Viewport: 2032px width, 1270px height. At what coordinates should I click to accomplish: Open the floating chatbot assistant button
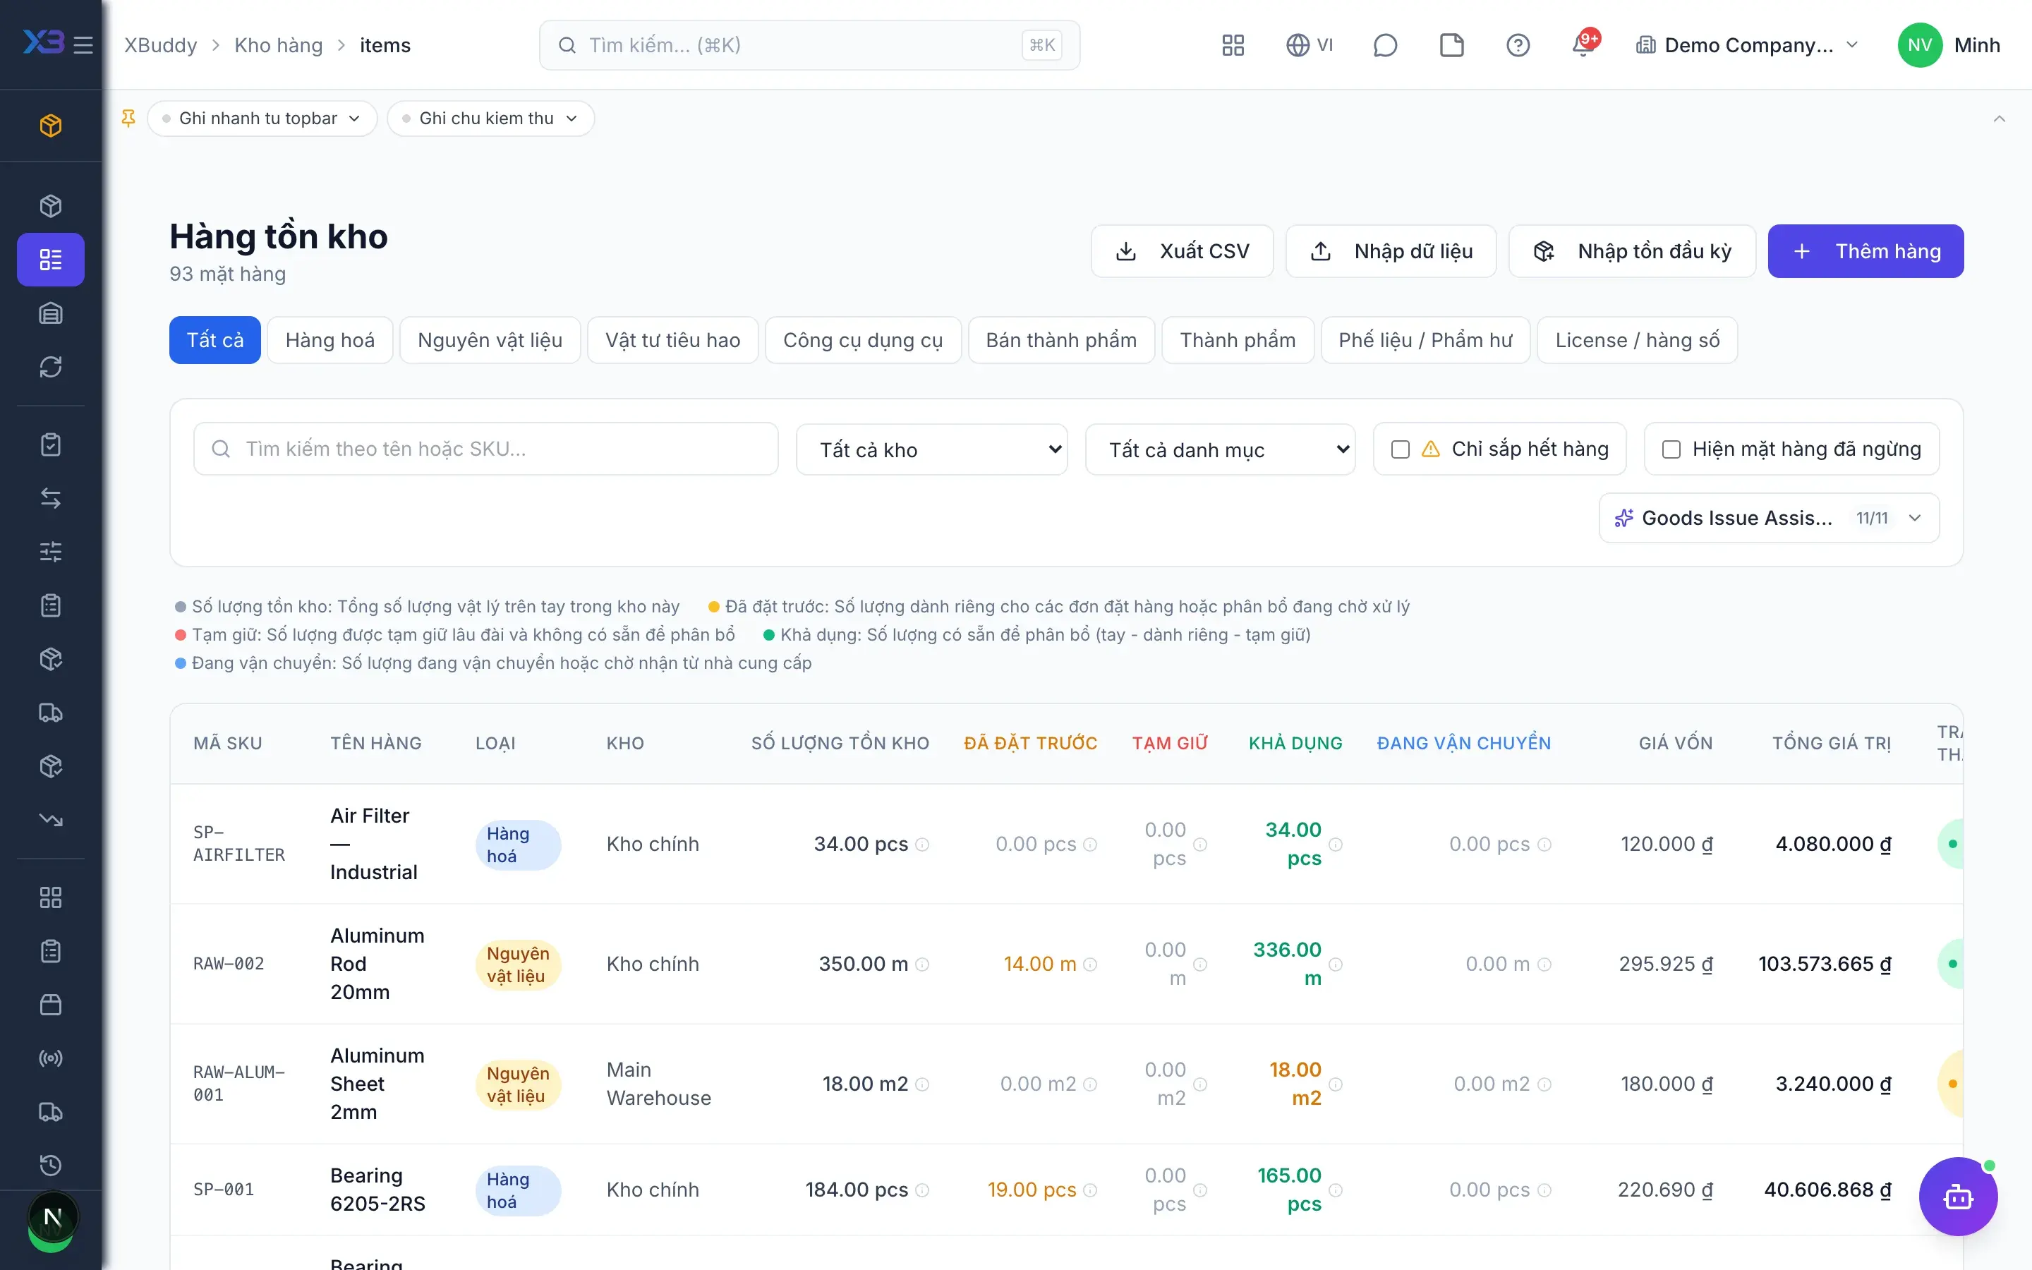1957,1196
